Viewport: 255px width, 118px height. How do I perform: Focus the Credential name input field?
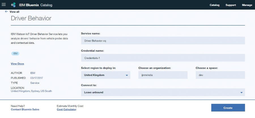tap(163, 58)
